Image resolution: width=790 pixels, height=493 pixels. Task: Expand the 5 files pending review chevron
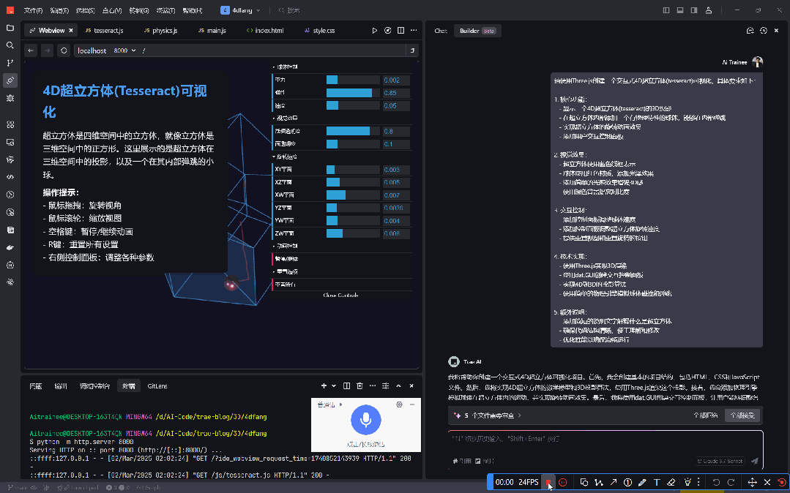tap(520, 415)
